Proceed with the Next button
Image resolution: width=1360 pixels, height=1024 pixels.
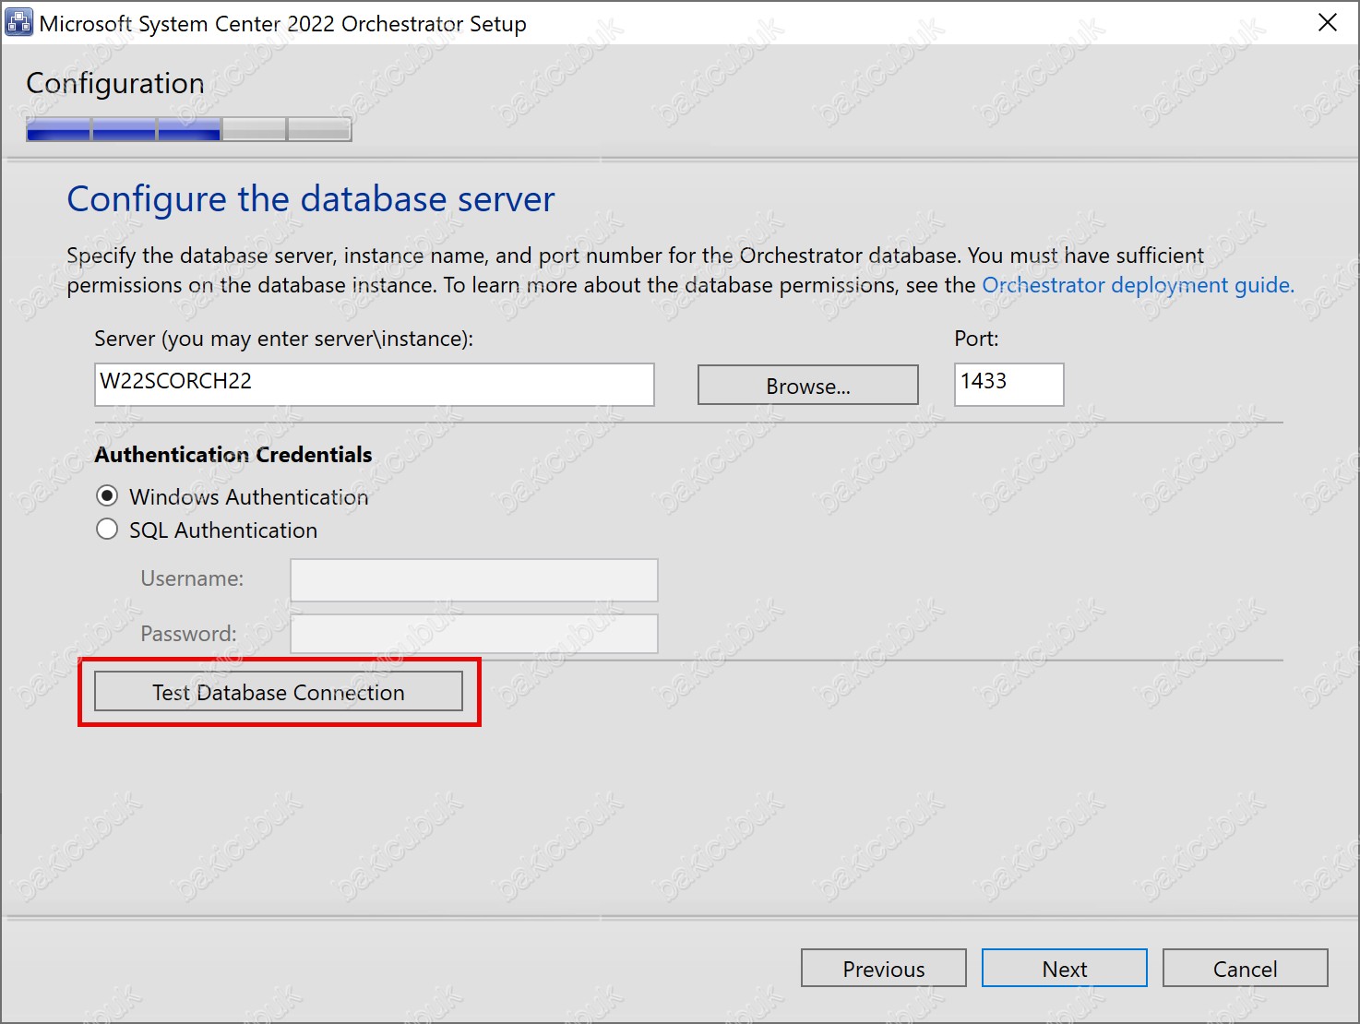(x=1065, y=969)
